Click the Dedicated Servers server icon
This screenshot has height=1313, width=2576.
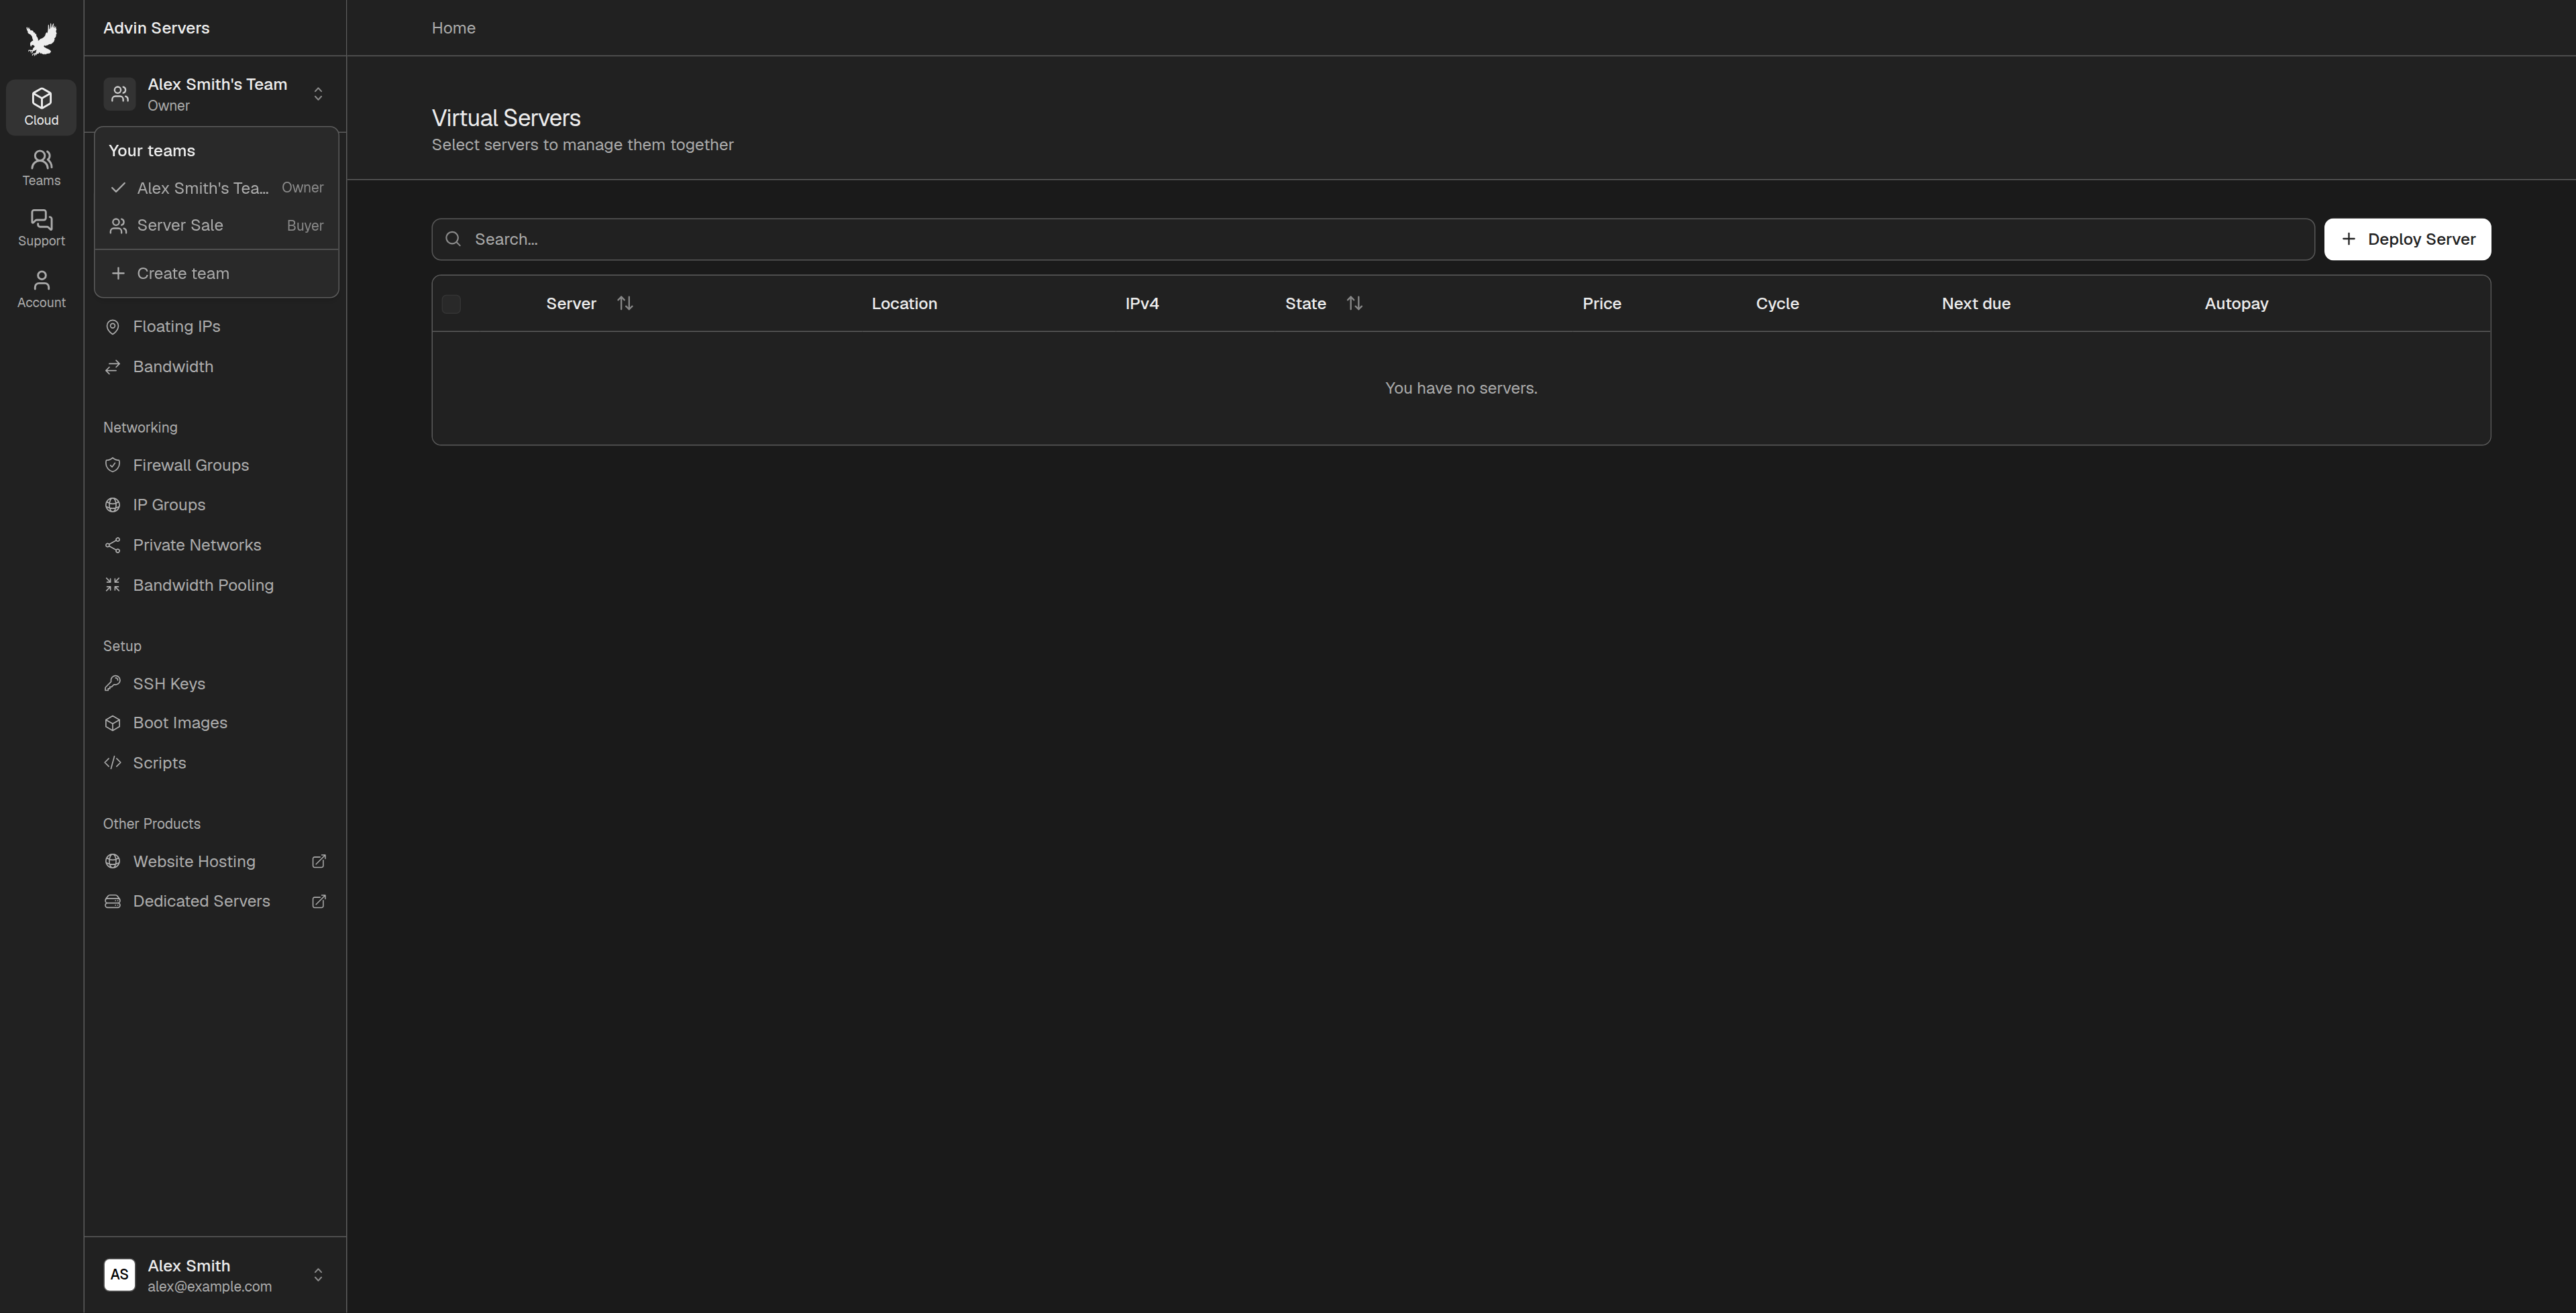[113, 901]
